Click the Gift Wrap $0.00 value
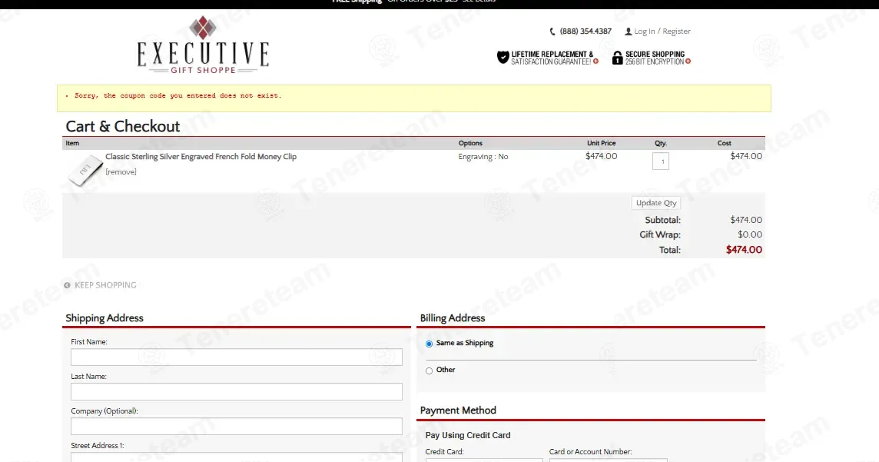Image resolution: width=879 pixels, height=462 pixels. coord(750,235)
